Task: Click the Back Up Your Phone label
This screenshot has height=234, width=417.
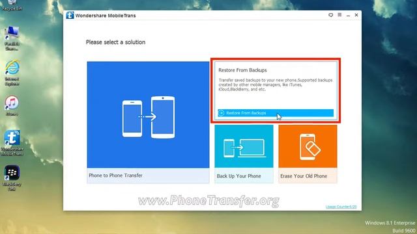Action: point(239,176)
